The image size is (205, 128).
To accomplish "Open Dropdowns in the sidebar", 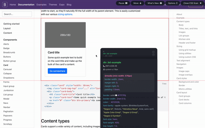I will pyautogui.click(x=9, y=78).
